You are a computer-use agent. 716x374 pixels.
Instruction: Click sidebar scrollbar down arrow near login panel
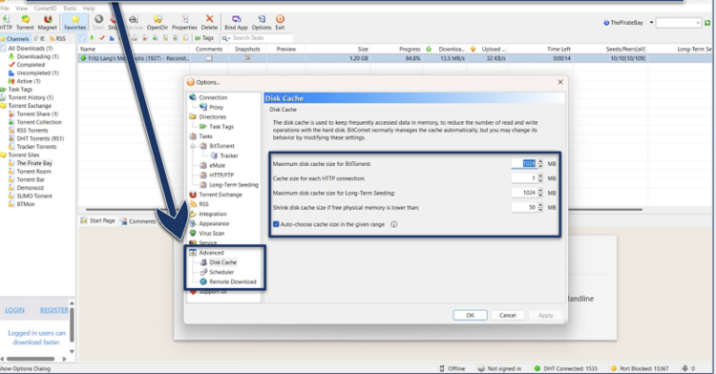[x=72, y=352]
